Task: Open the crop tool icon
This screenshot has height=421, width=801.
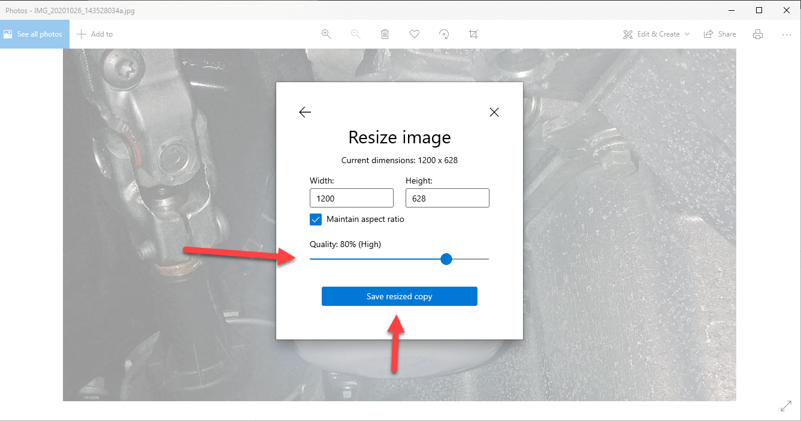Action: point(473,34)
